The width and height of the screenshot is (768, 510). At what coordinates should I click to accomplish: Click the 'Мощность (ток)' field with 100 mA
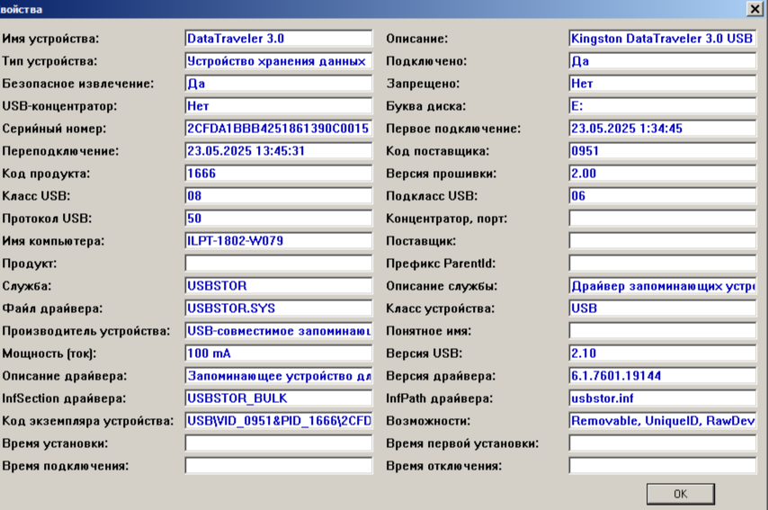(x=278, y=353)
